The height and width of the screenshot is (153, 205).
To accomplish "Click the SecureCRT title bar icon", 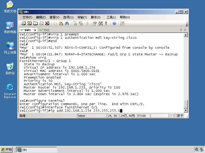I will pyautogui.click(x=21, y=12).
